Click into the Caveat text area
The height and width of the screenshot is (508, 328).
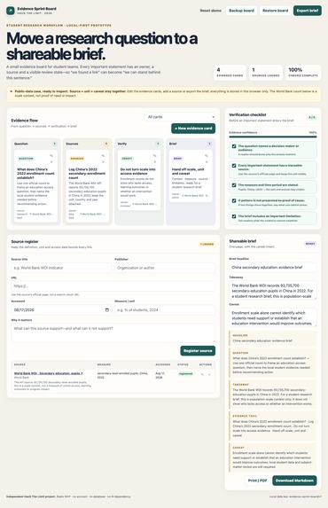click(273, 317)
